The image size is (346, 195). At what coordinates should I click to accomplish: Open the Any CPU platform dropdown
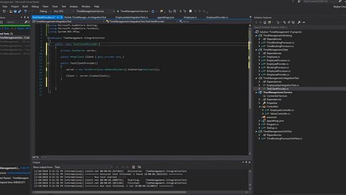tap(63, 11)
